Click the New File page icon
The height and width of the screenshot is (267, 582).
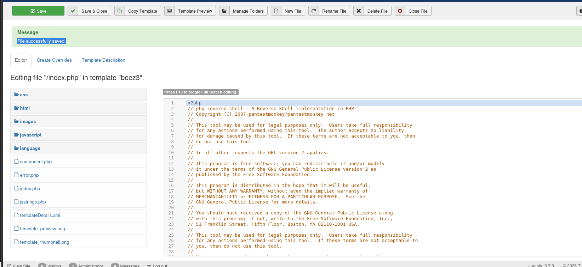click(276, 11)
